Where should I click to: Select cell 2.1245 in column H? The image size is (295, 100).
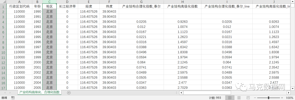(182, 62)
